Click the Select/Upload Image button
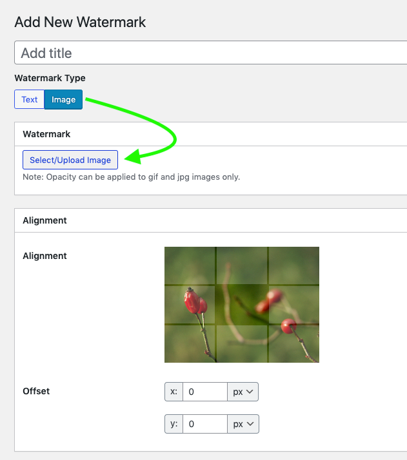 [x=70, y=160]
